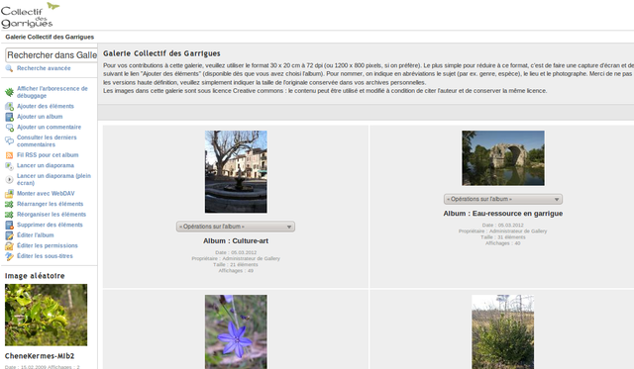Choose Réorganiser les éléments link
The width and height of the screenshot is (634, 369).
(52, 215)
